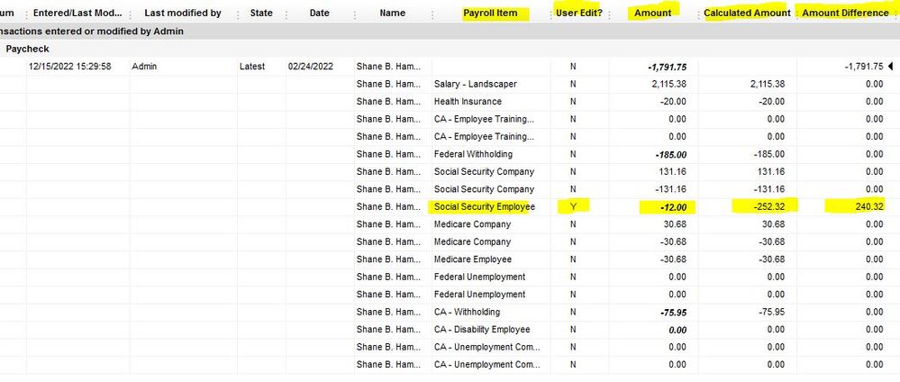Click the 240.32 amount difference value
The width and height of the screenshot is (900, 382).
[869, 207]
